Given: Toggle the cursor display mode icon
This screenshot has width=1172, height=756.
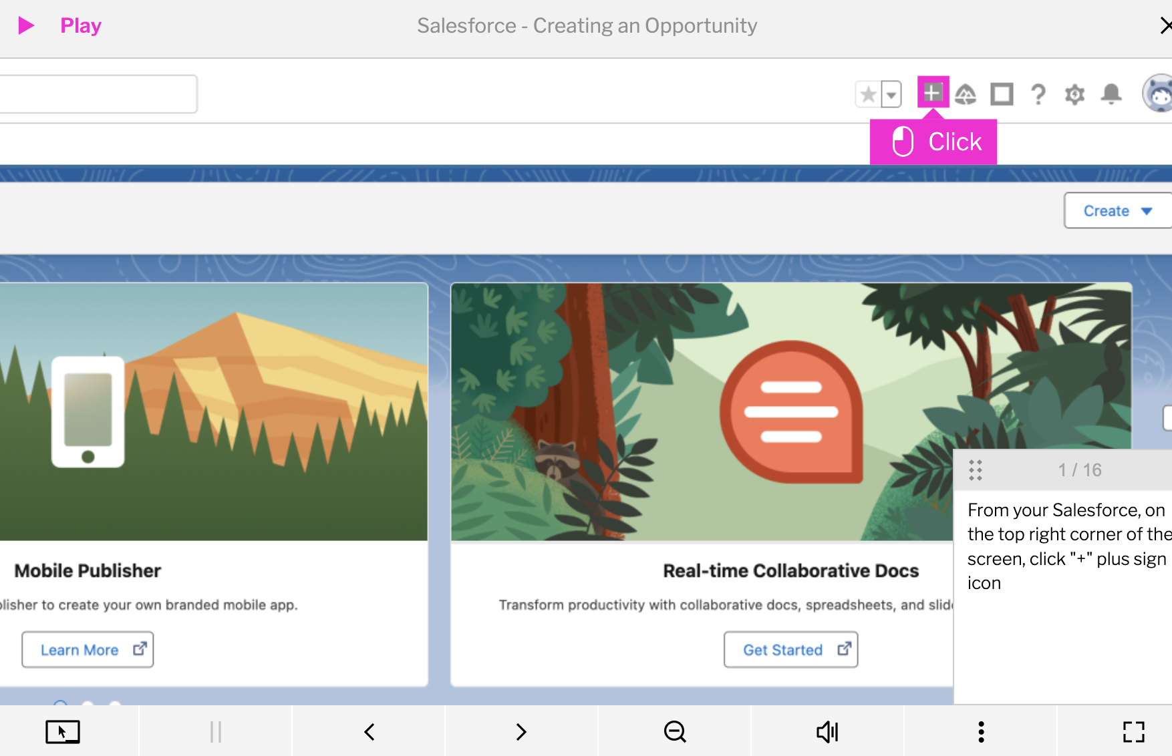Looking at the screenshot, I should click(63, 732).
